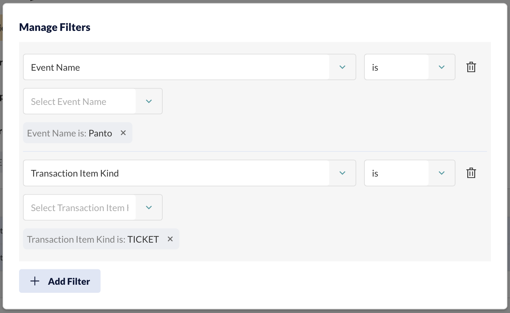Click the 'Event Name is: Panto' chip
The width and height of the screenshot is (510, 313).
click(x=78, y=133)
